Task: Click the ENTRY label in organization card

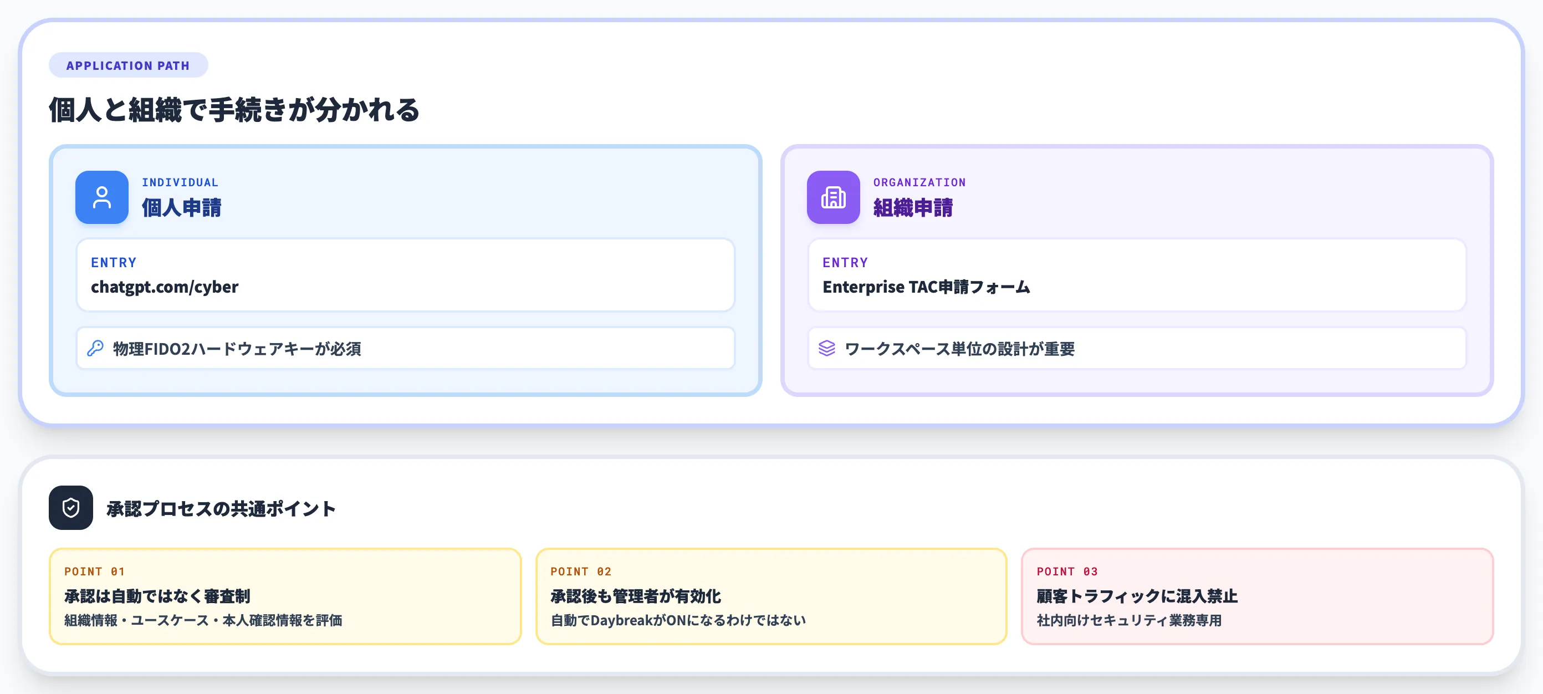Action: click(x=845, y=263)
